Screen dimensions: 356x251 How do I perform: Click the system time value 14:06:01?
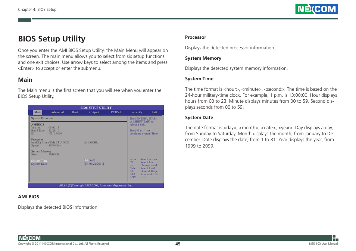90,160
